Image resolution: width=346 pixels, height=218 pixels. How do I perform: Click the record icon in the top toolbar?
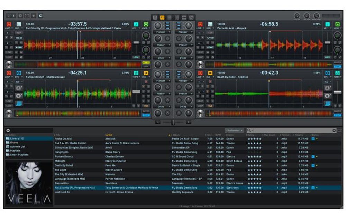pyautogui.click(x=34, y=16)
